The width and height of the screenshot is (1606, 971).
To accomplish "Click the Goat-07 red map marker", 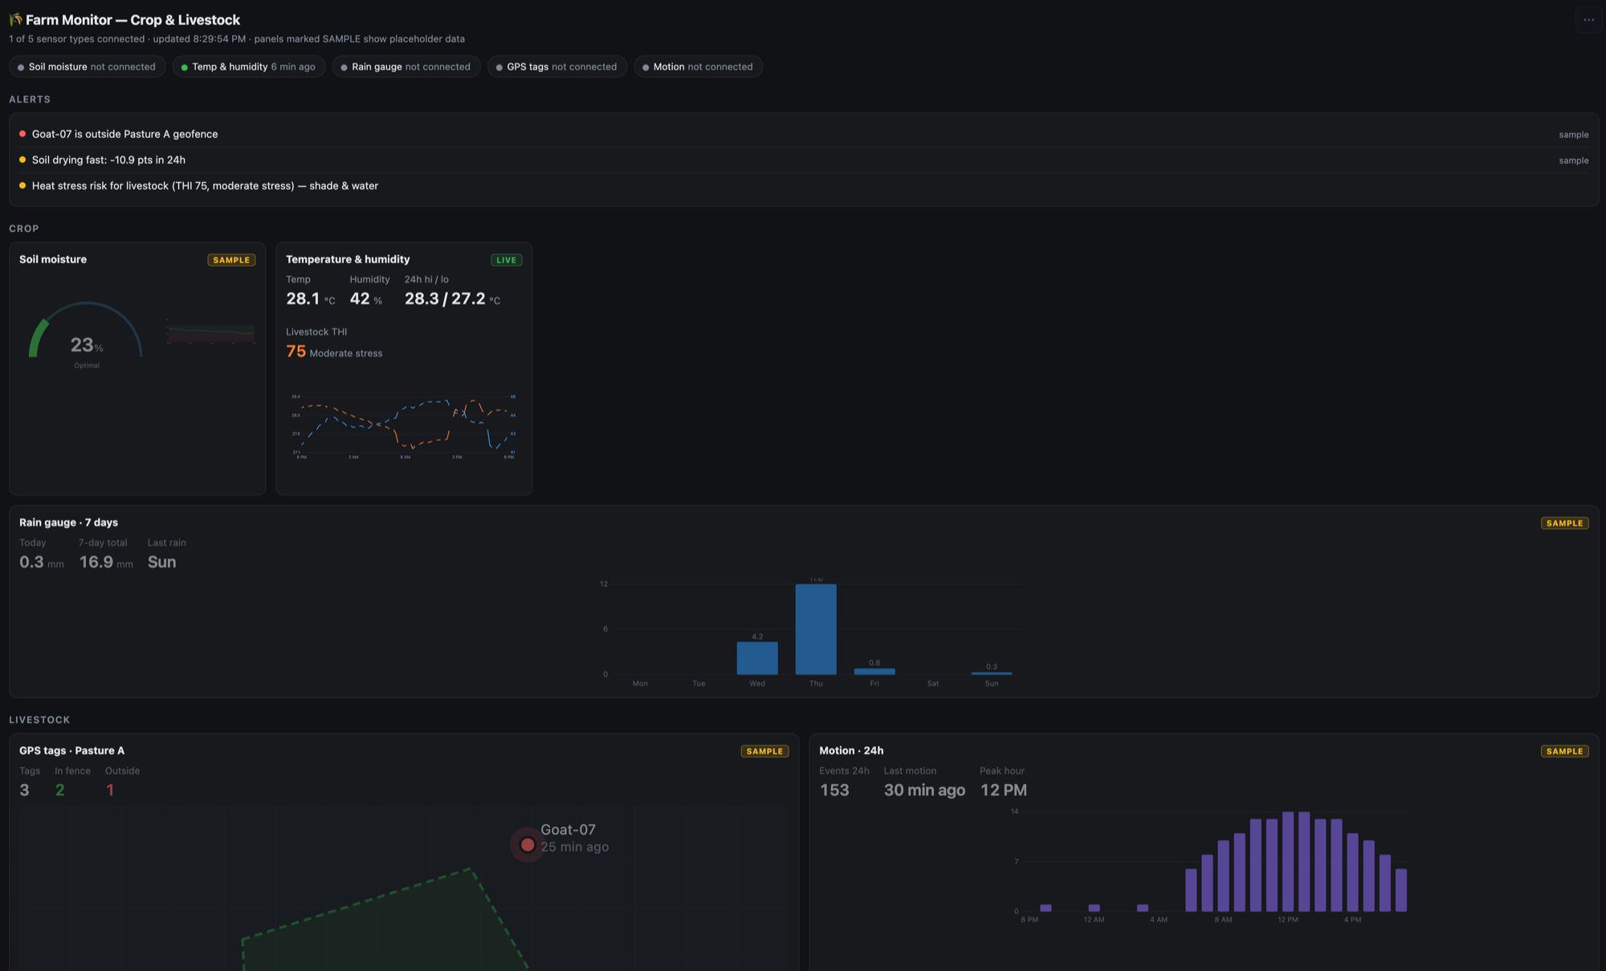I will [x=528, y=844].
